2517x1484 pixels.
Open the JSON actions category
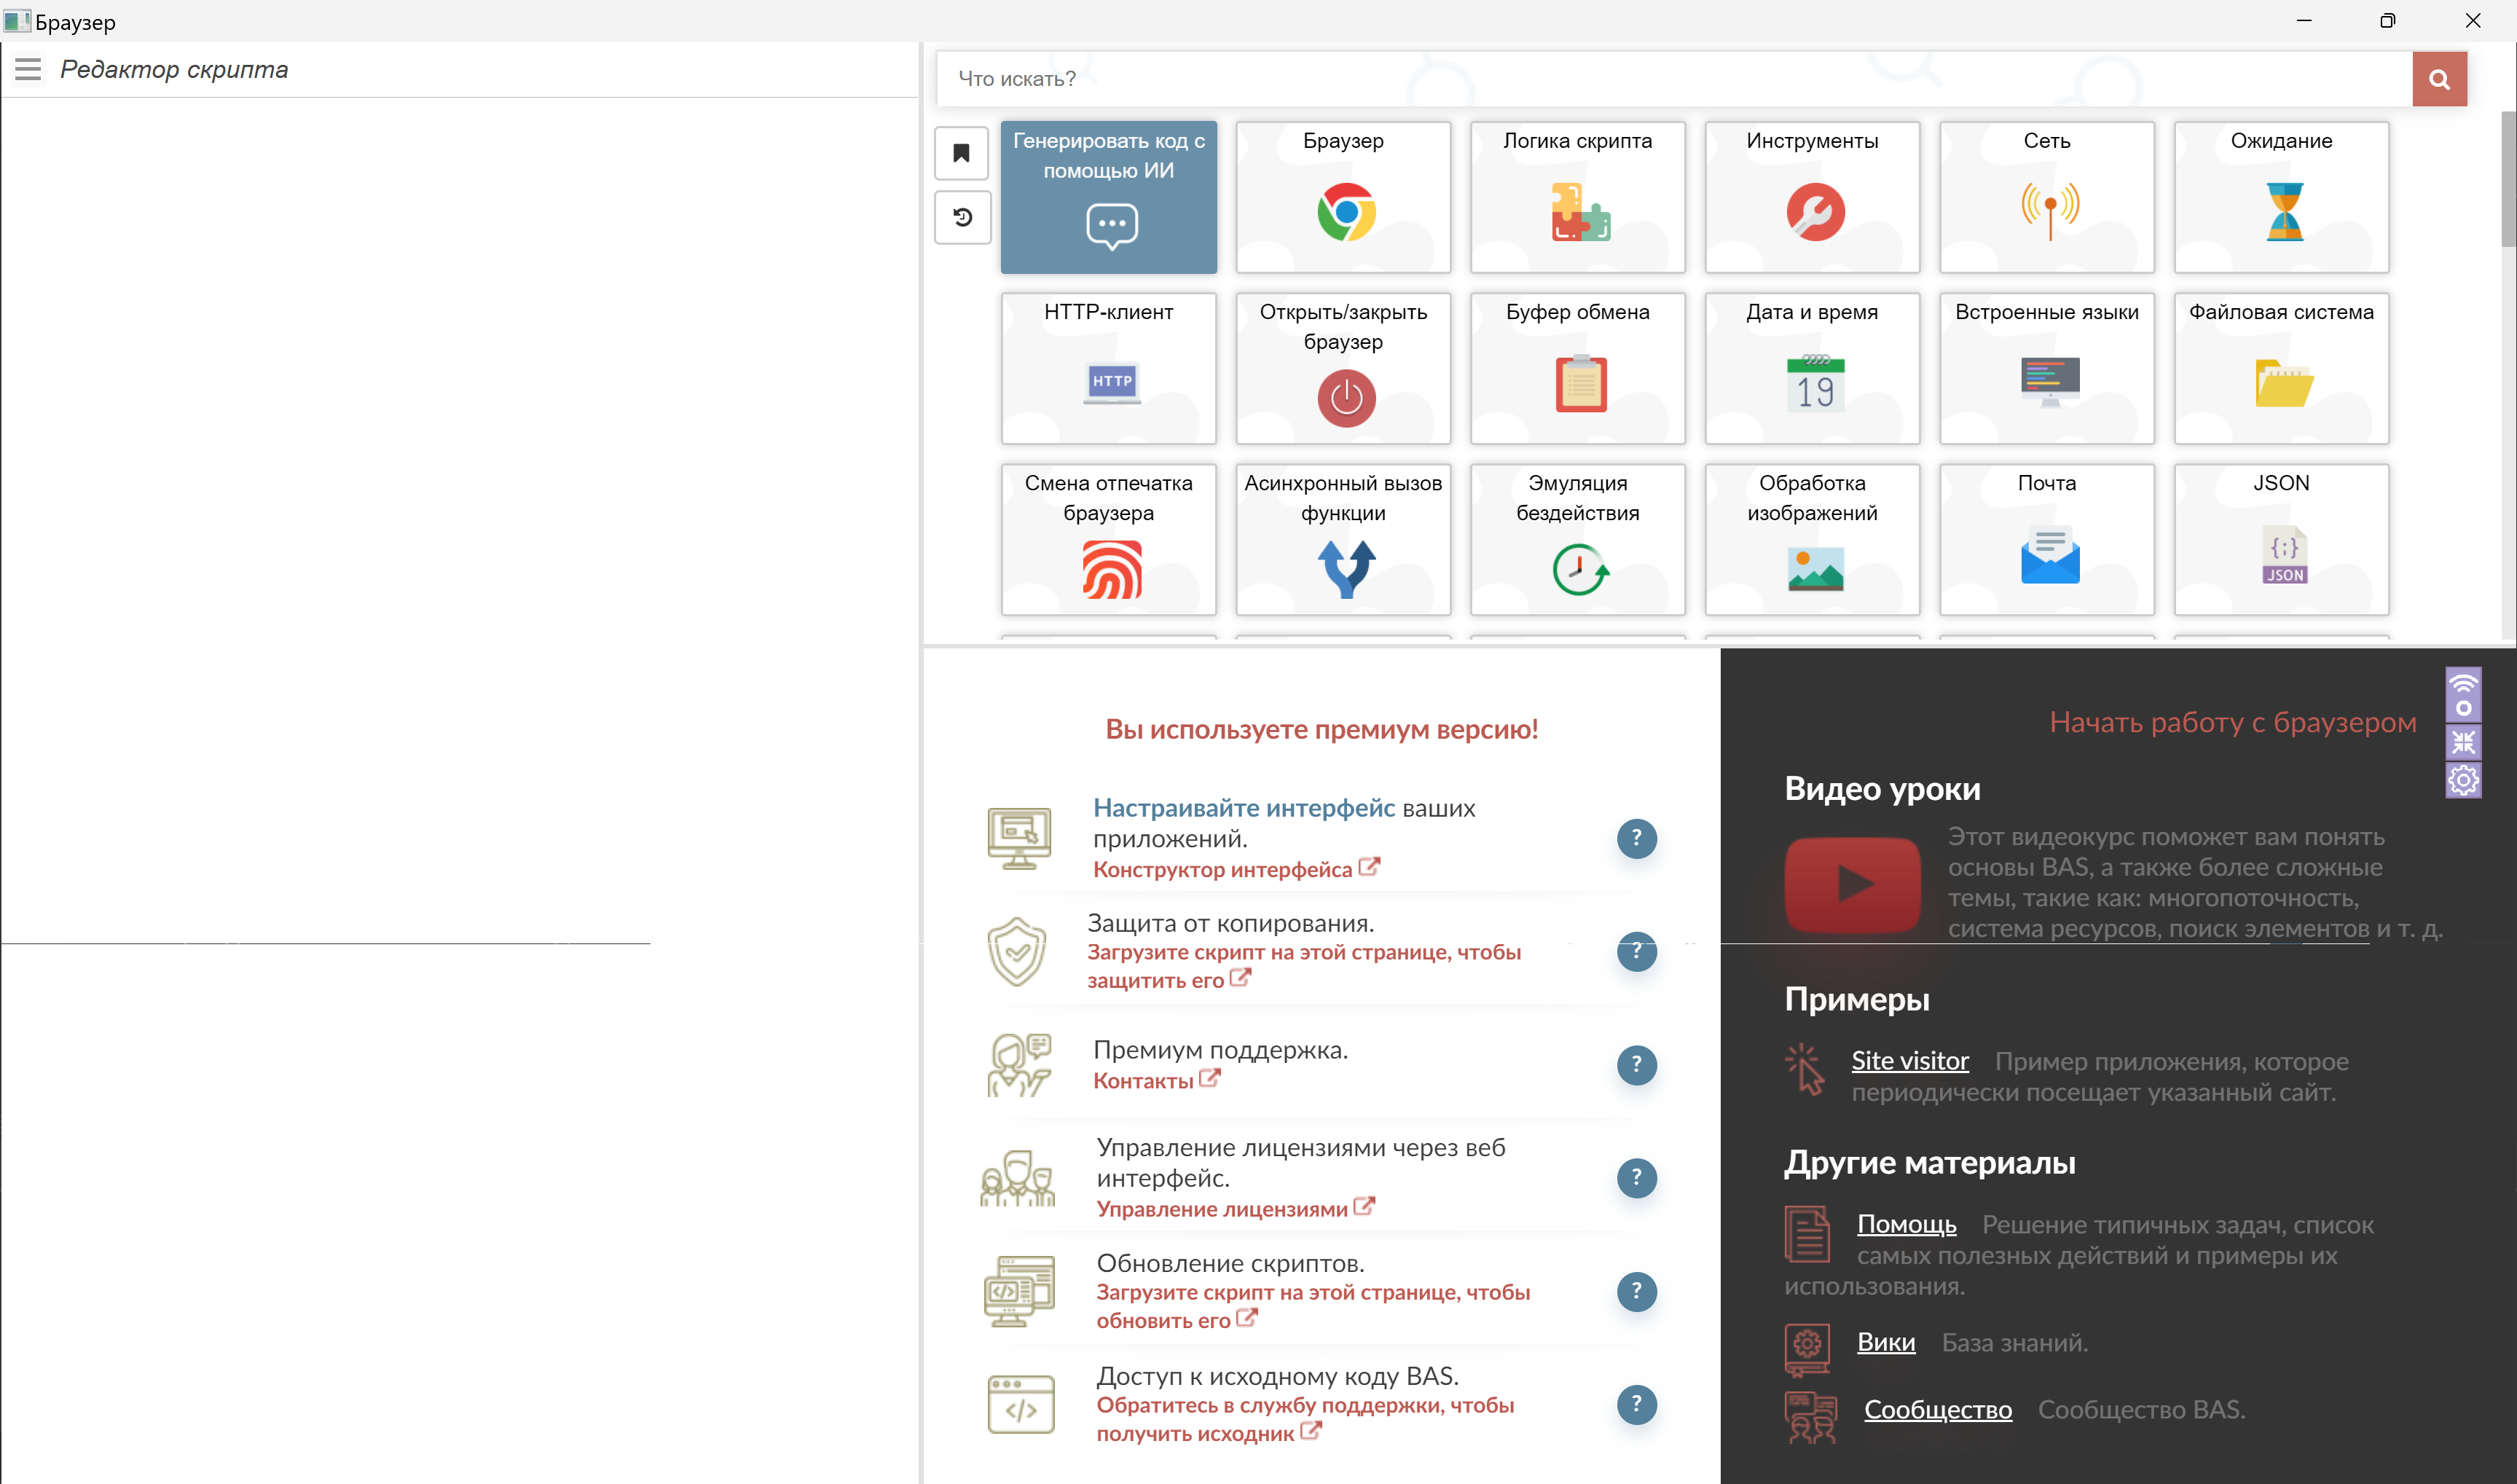[2281, 539]
